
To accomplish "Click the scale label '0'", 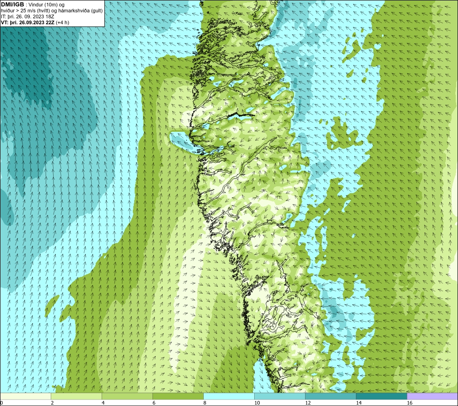I will [1, 403].
